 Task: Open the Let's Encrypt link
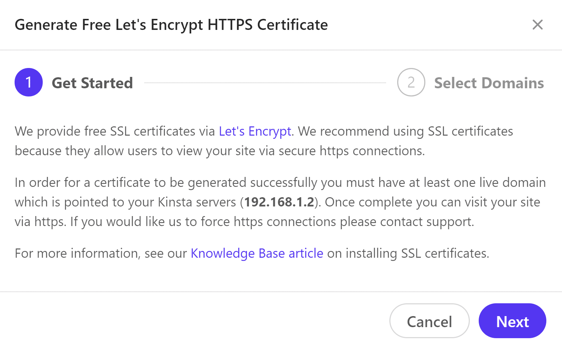[x=255, y=131]
